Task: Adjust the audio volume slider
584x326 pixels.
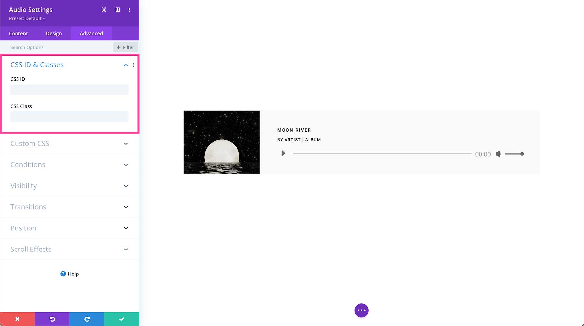Action: 515,154
